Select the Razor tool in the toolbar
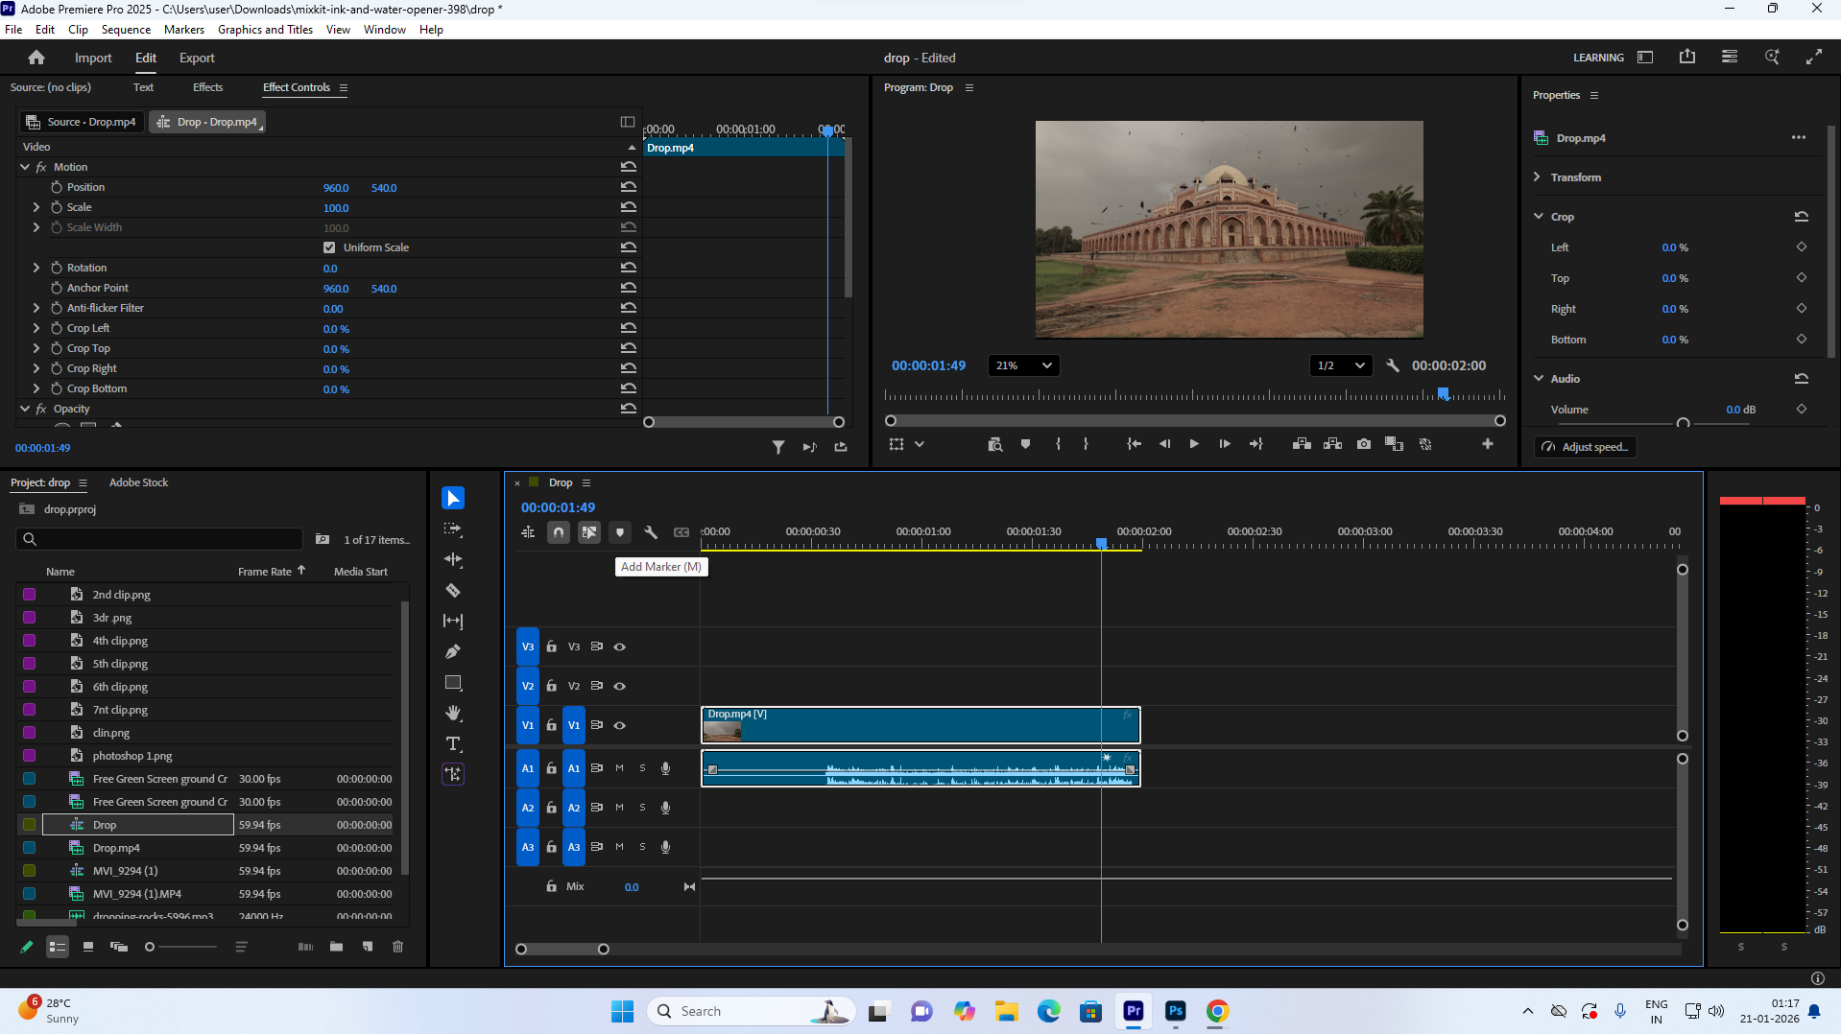This screenshot has width=1841, height=1034. [453, 591]
